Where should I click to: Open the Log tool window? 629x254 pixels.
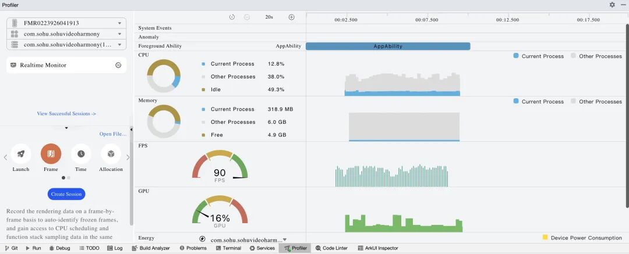115,248
